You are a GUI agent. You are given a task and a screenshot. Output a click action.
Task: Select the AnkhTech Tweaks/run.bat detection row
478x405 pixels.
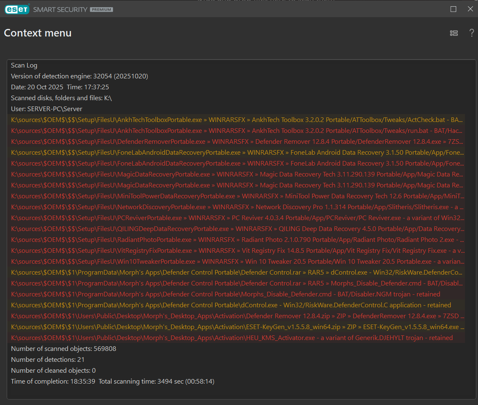pos(238,131)
